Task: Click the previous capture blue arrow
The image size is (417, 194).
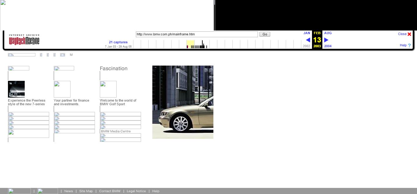Action: [x=308, y=40]
